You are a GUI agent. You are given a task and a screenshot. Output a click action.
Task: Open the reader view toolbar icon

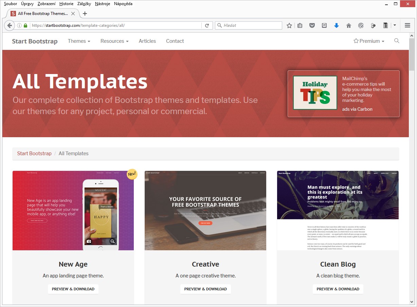324,25
